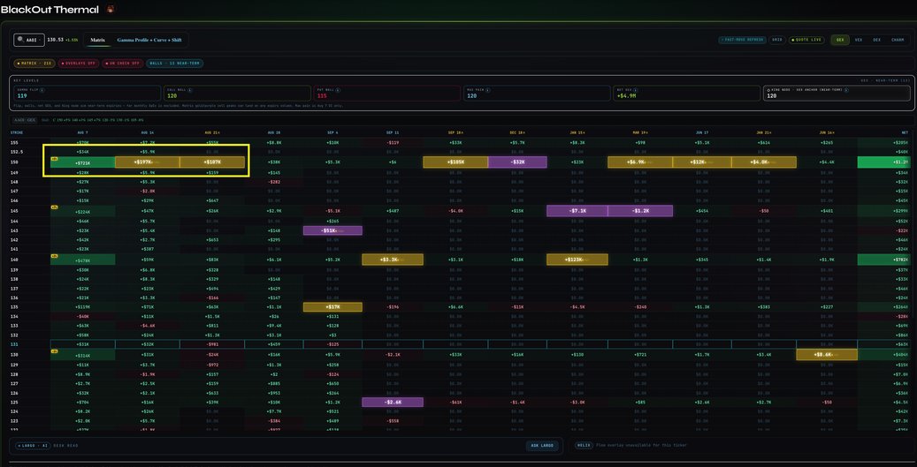Click the Sep 11 expiry column header

point(393,132)
